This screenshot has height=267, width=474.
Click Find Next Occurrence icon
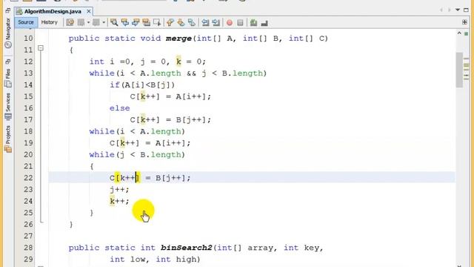[136, 22]
